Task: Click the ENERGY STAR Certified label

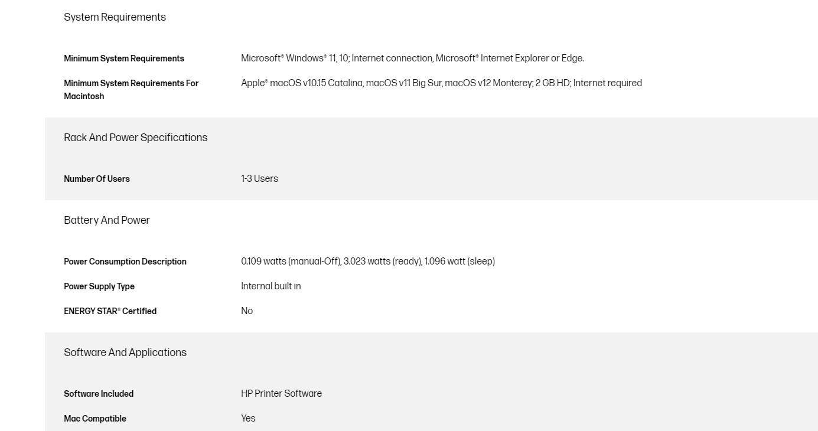Action: point(110,311)
